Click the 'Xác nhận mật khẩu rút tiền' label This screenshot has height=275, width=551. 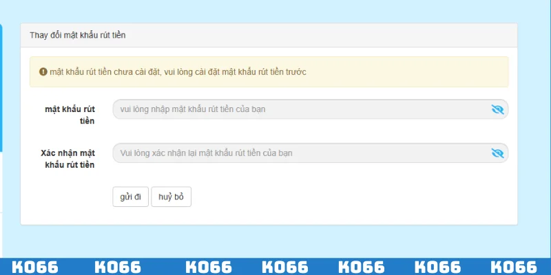(x=67, y=158)
